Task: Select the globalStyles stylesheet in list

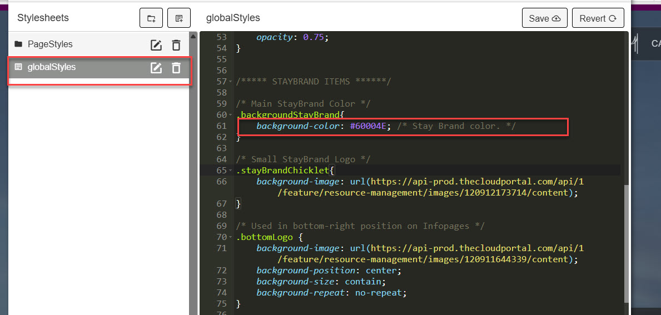Action: pos(52,67)
